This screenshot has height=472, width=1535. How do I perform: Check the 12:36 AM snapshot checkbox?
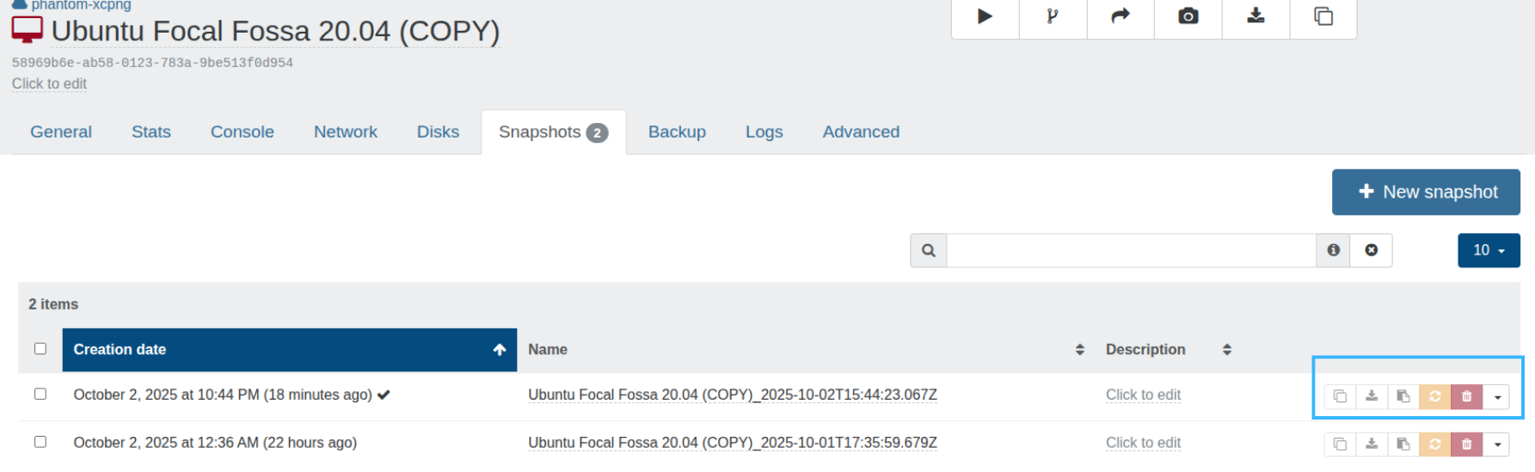40,442
